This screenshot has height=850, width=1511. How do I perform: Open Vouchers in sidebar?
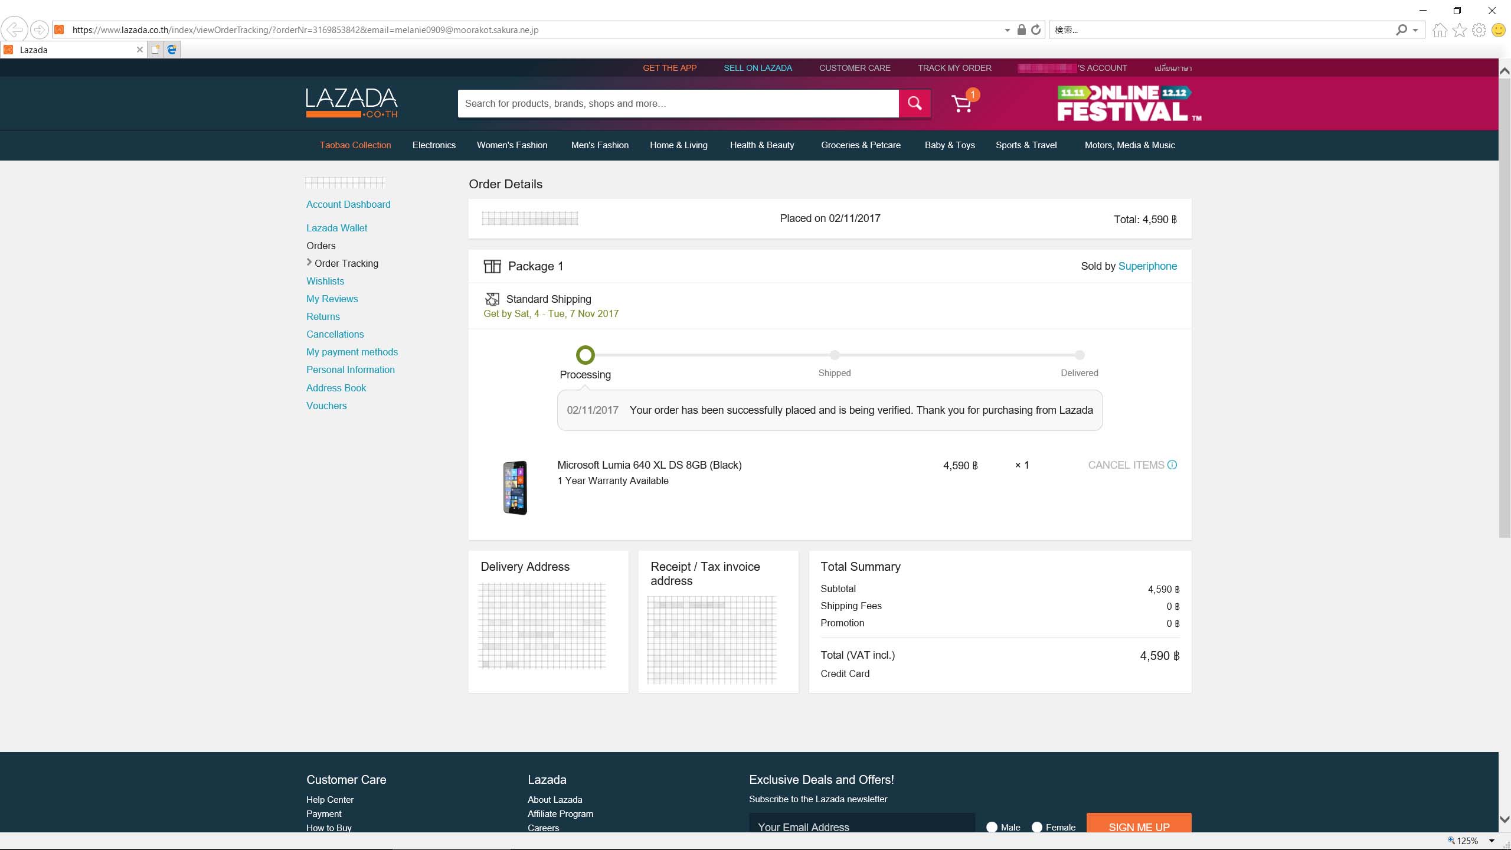click(x=326, y=406)
